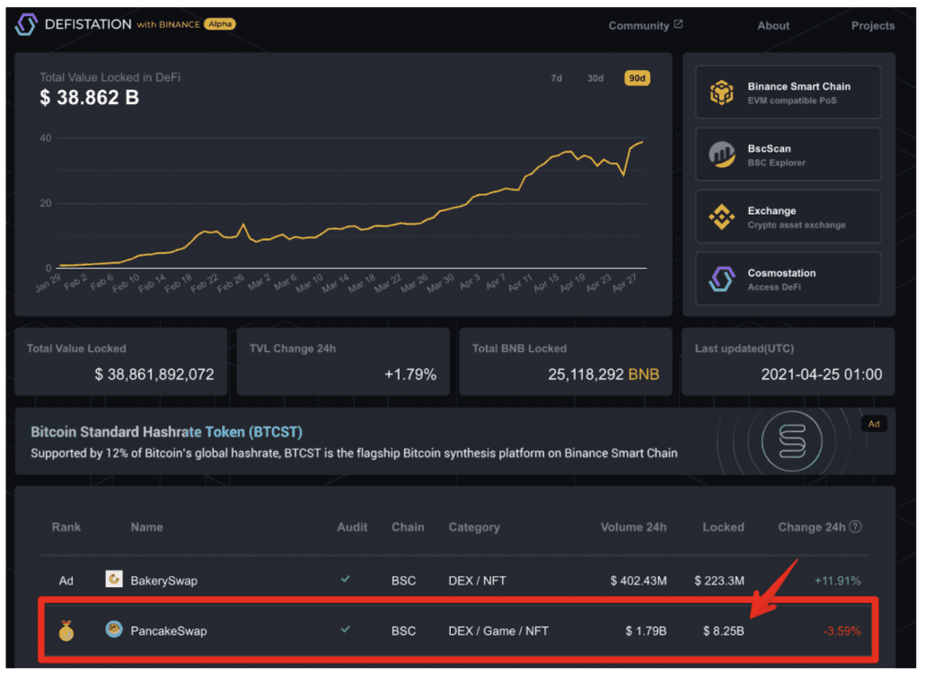Click the PancakeSwap project icon
This screenshot has width=925, height=677.
(114, 629)
